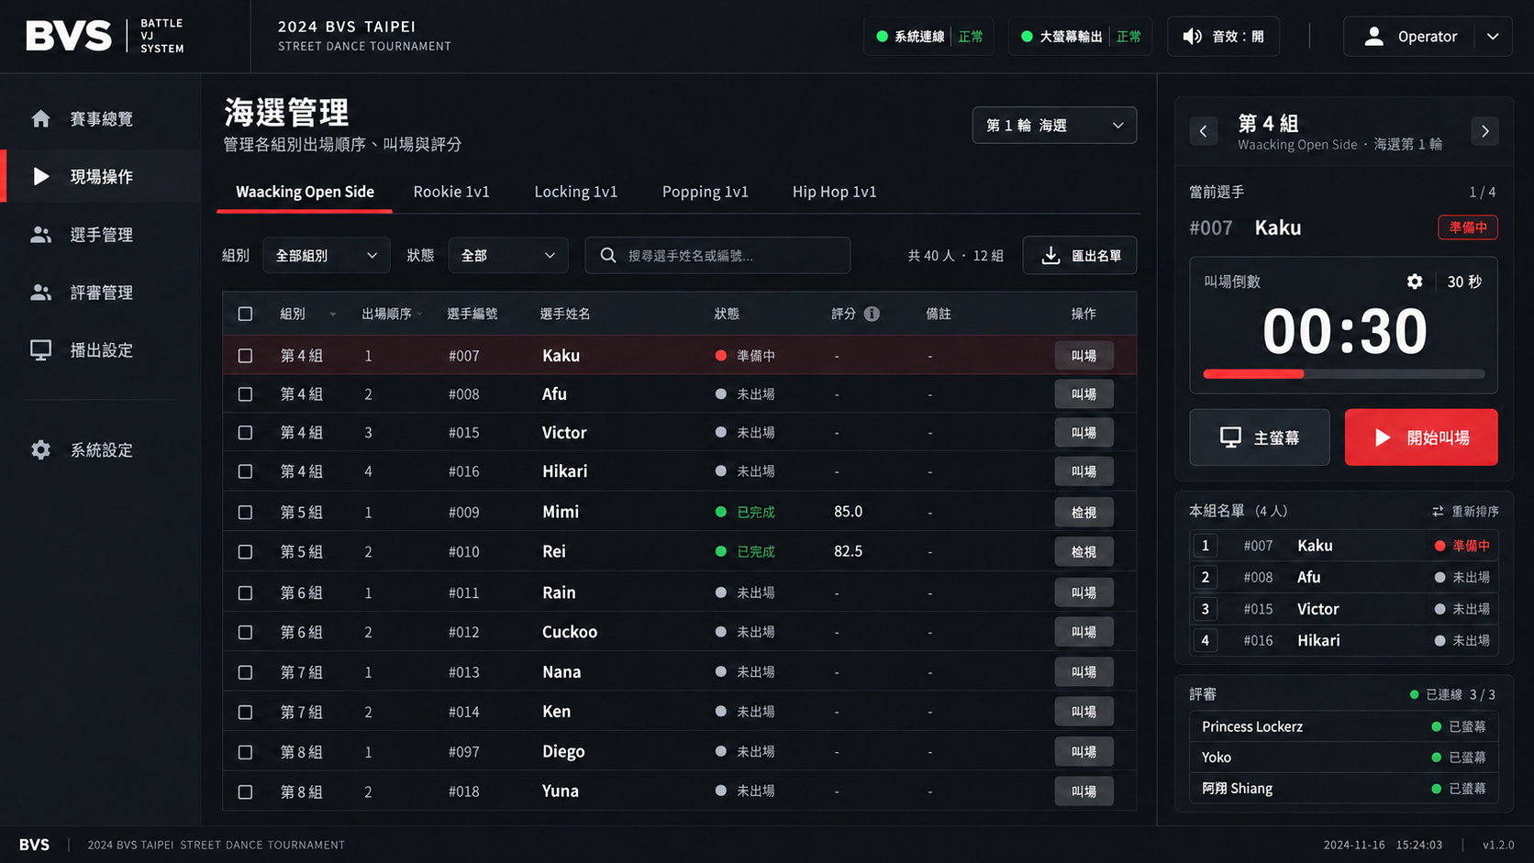Click the red 開始叫場 start button
Image resolution: width=1534 pixels, height=863 pixels.
pos(1421,437)
